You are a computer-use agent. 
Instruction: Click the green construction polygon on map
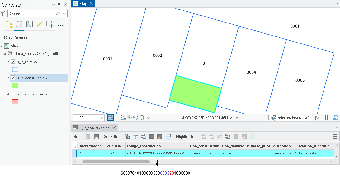(x=195, y=94)
